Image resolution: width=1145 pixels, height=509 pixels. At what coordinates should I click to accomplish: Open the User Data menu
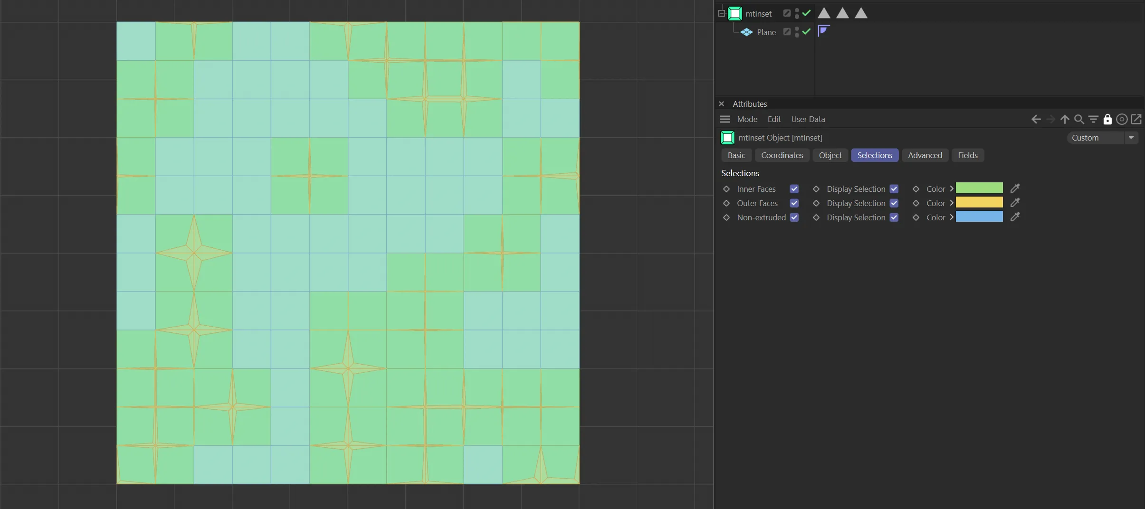point(808,119)
